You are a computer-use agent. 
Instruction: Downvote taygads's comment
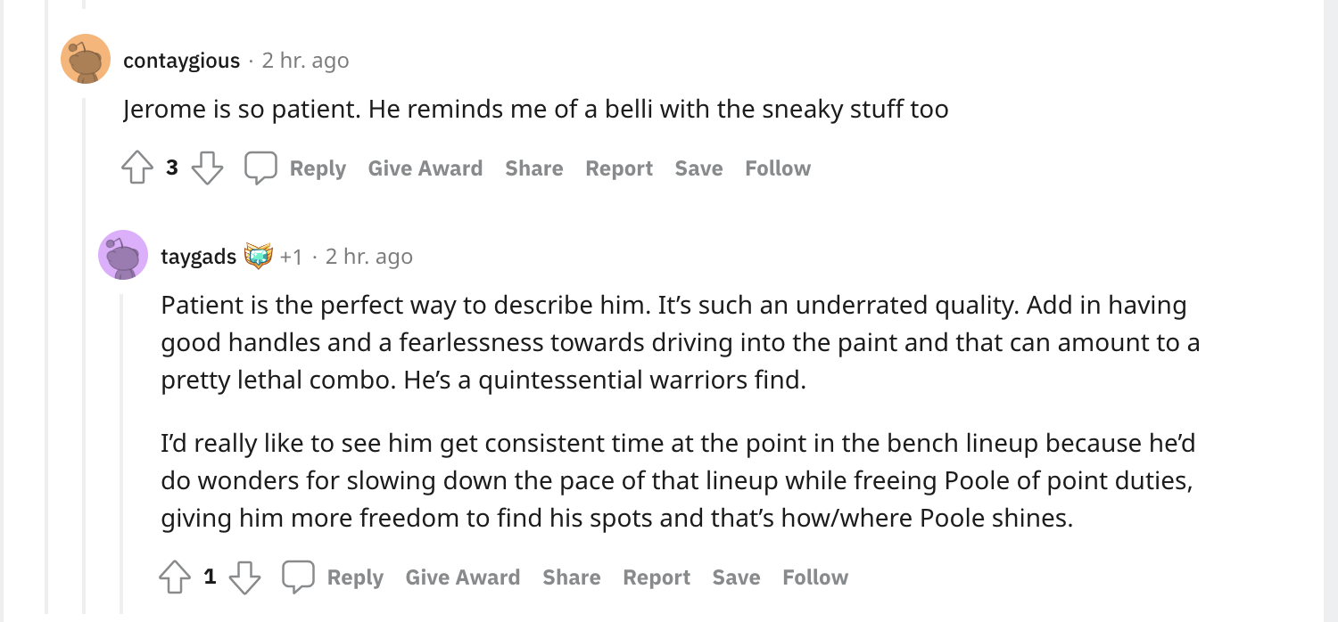tap(244, 577)
